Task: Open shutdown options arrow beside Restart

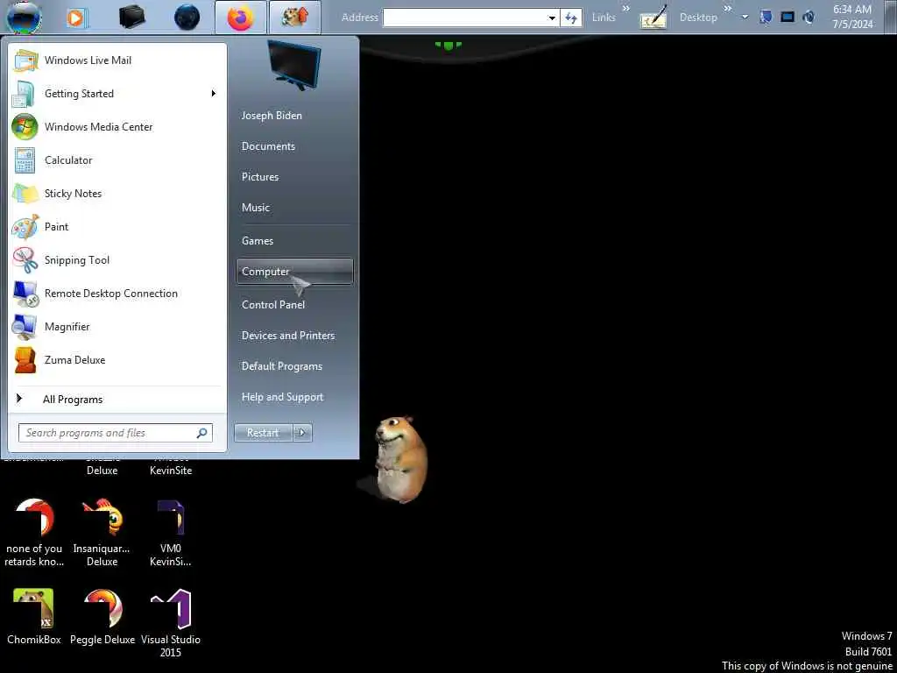Action: (x=302, y=433)
